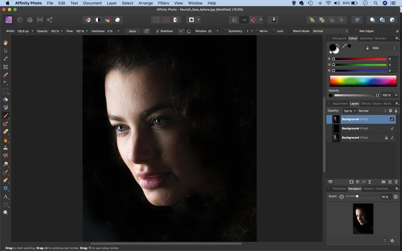The height and width of the screenshot is (251, 402).
Task: Click the Auto White Balance toolbar icon
Action: 118,19
